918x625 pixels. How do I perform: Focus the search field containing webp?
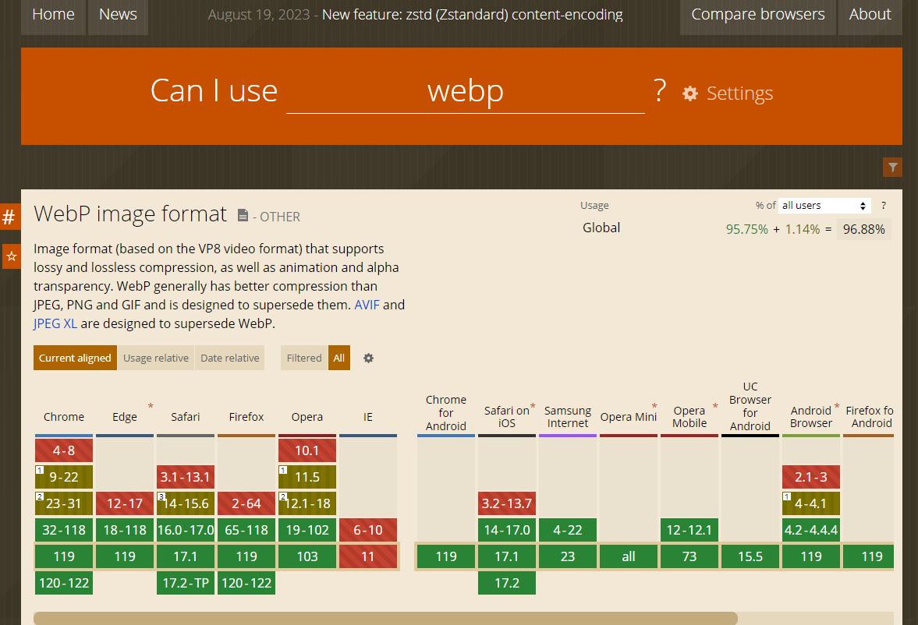pos(465,92)
